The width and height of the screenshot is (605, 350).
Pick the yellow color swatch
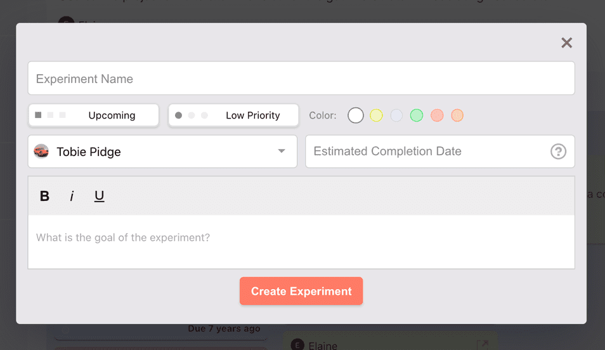(376, 115)
